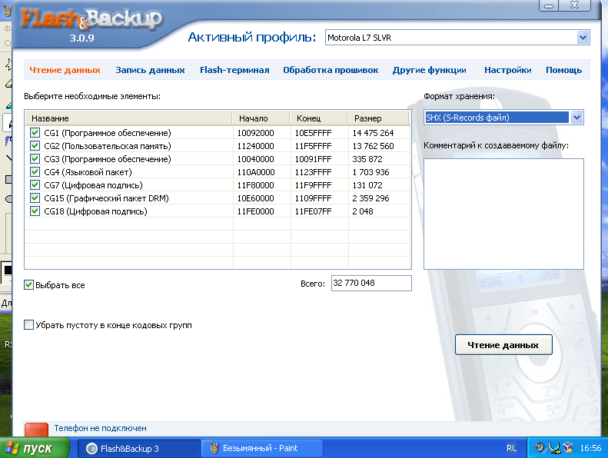Select CG1 start address 10092000
Viewport: 608px width, 458px height.
pos(255,133)
